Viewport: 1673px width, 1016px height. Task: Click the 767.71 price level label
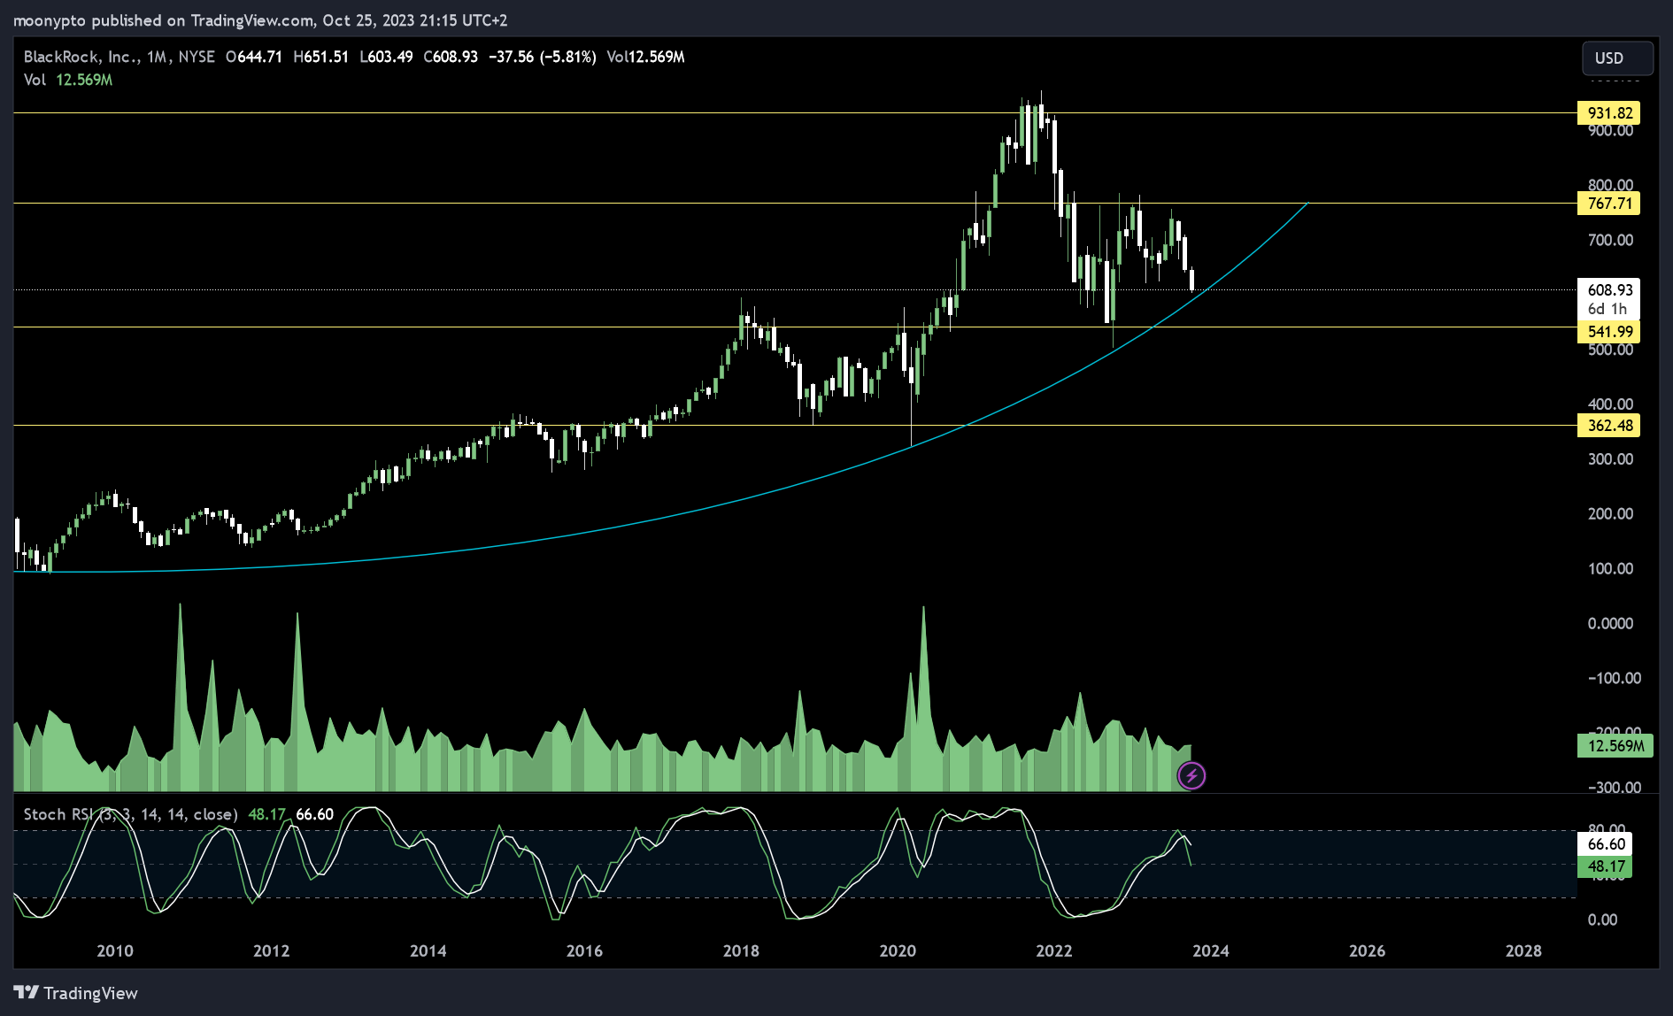click(x=1608, y=204)
